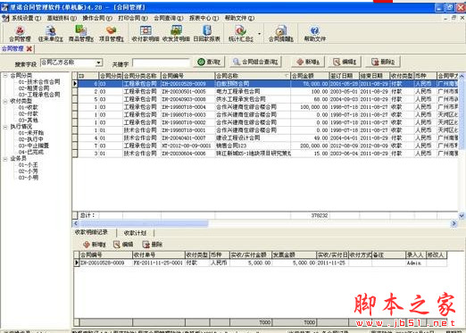This screenshot has height=333, width=466.
Task: Select 02-付款 in the tree
Action: click(x=28, y=114)
